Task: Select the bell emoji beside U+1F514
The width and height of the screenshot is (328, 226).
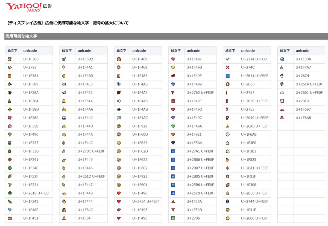Action: [64, 101]
